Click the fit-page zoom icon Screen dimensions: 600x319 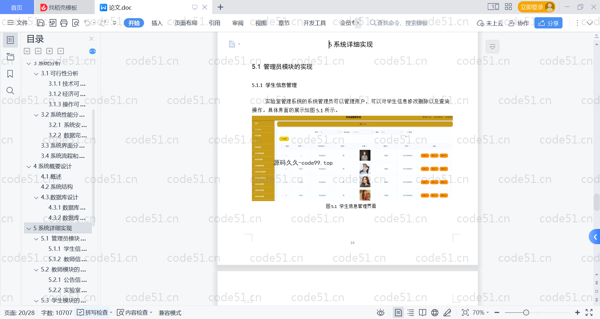[x=465, y=312]
